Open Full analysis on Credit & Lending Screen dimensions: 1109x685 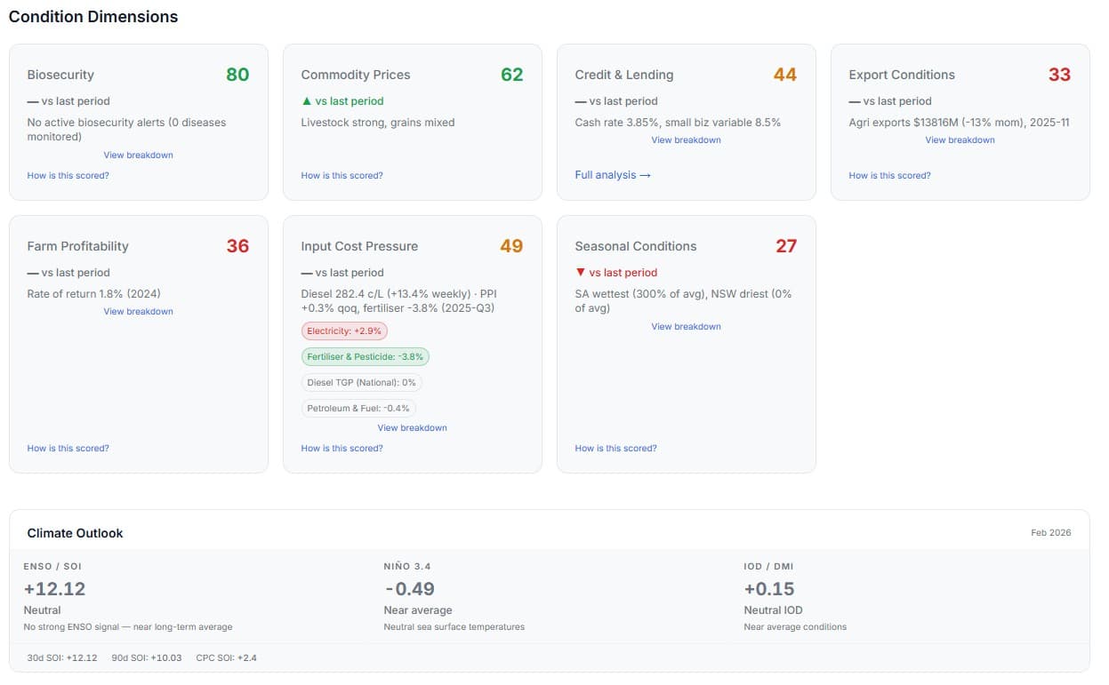(612, 175)
